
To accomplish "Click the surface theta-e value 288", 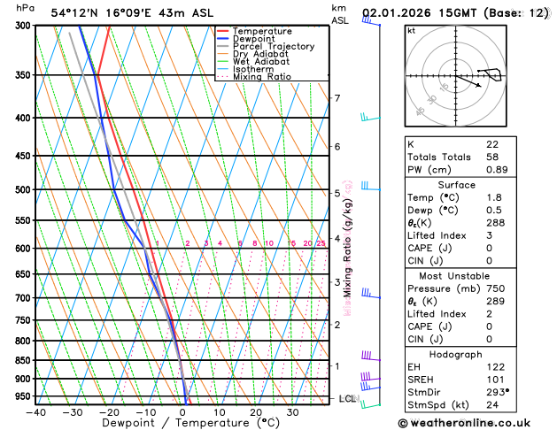I will [x=496, y=223].
